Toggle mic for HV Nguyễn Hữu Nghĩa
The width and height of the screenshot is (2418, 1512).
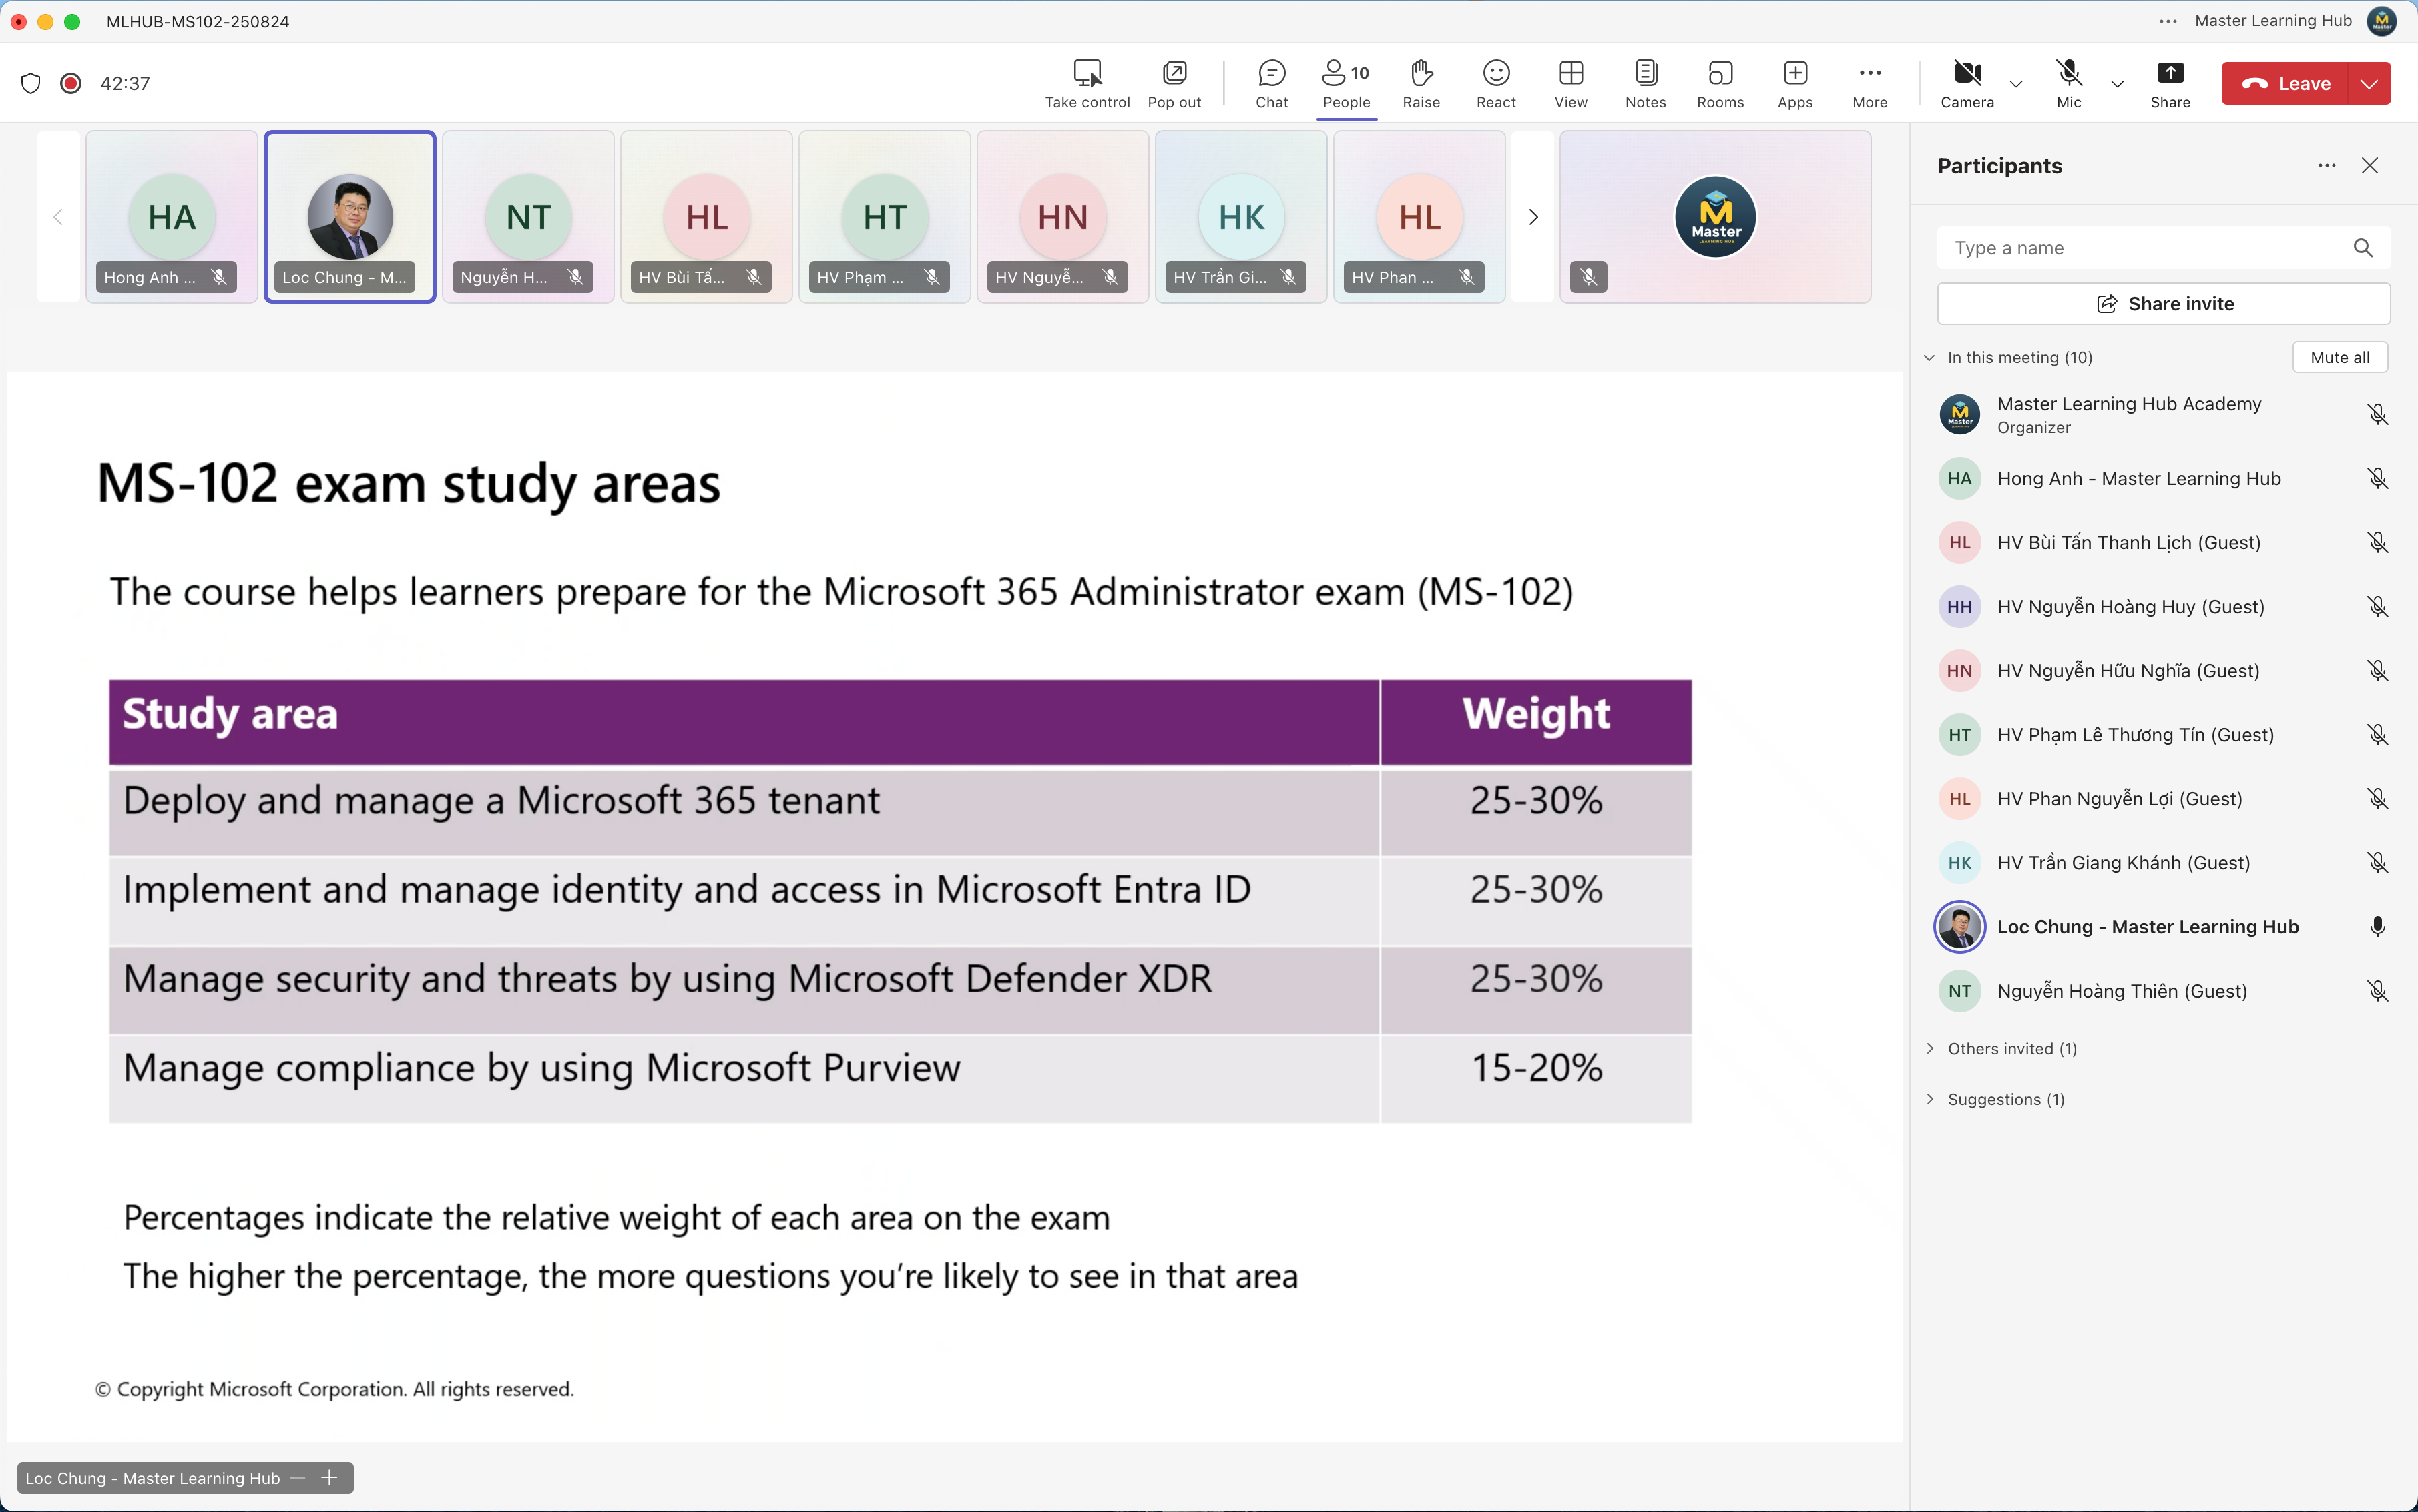[x=2378, y=671]
